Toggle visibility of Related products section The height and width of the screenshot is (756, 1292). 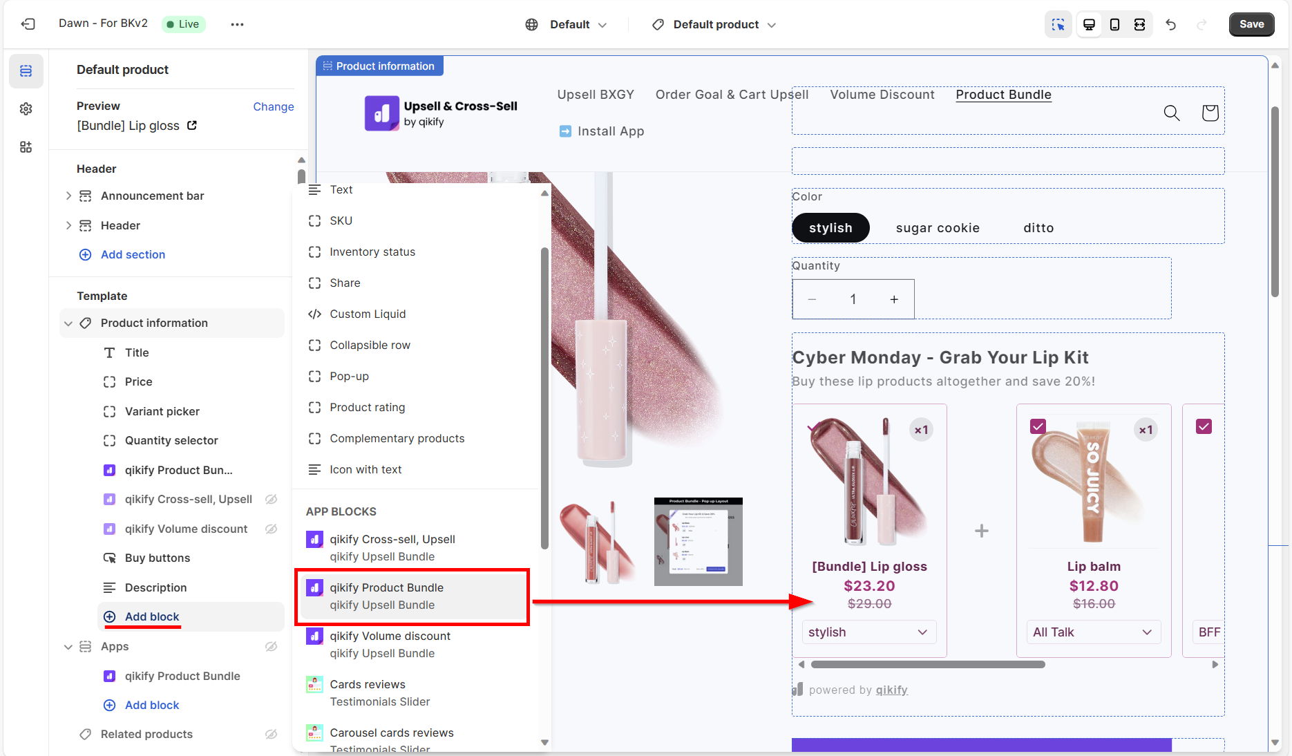coord(272,734)
